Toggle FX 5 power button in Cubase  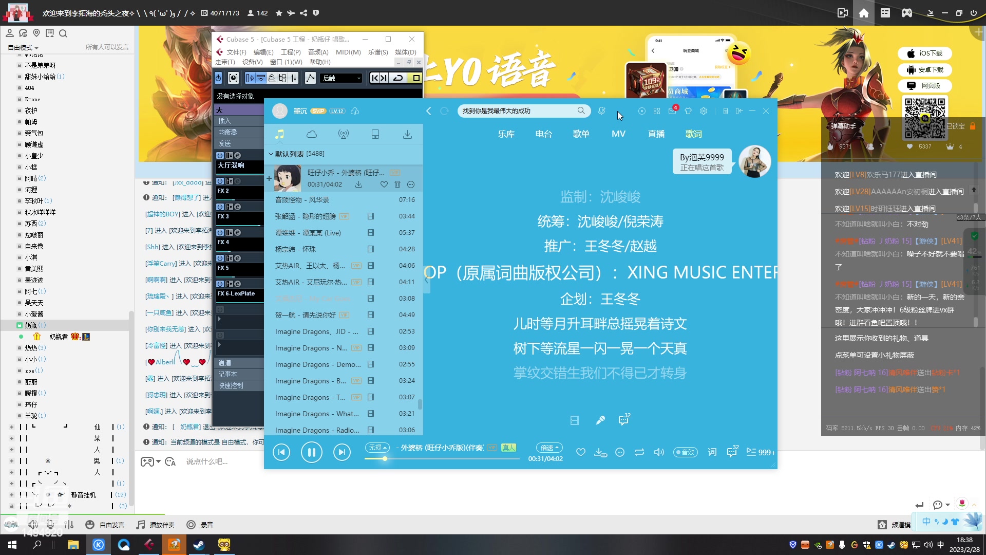click(220, 258)
